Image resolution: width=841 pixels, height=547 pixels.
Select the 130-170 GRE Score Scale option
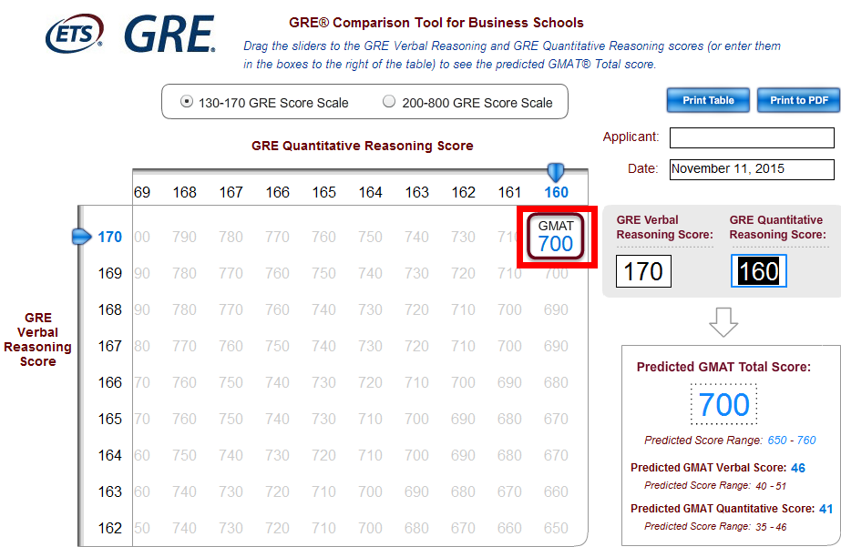coord(187,102)
